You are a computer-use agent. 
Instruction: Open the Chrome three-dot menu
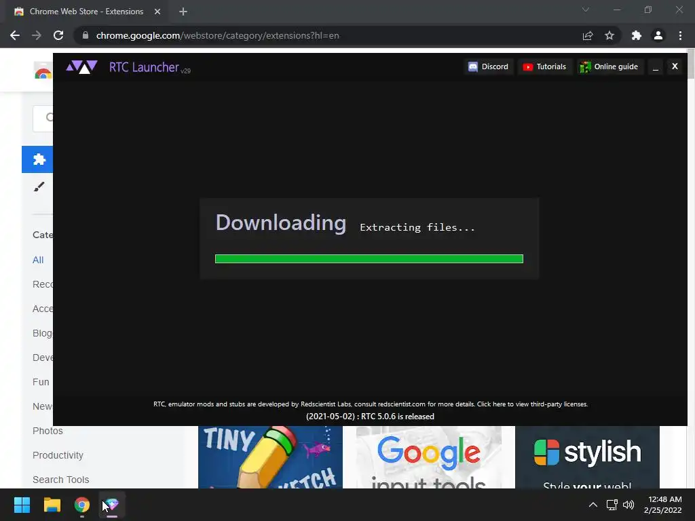point(680,35)
